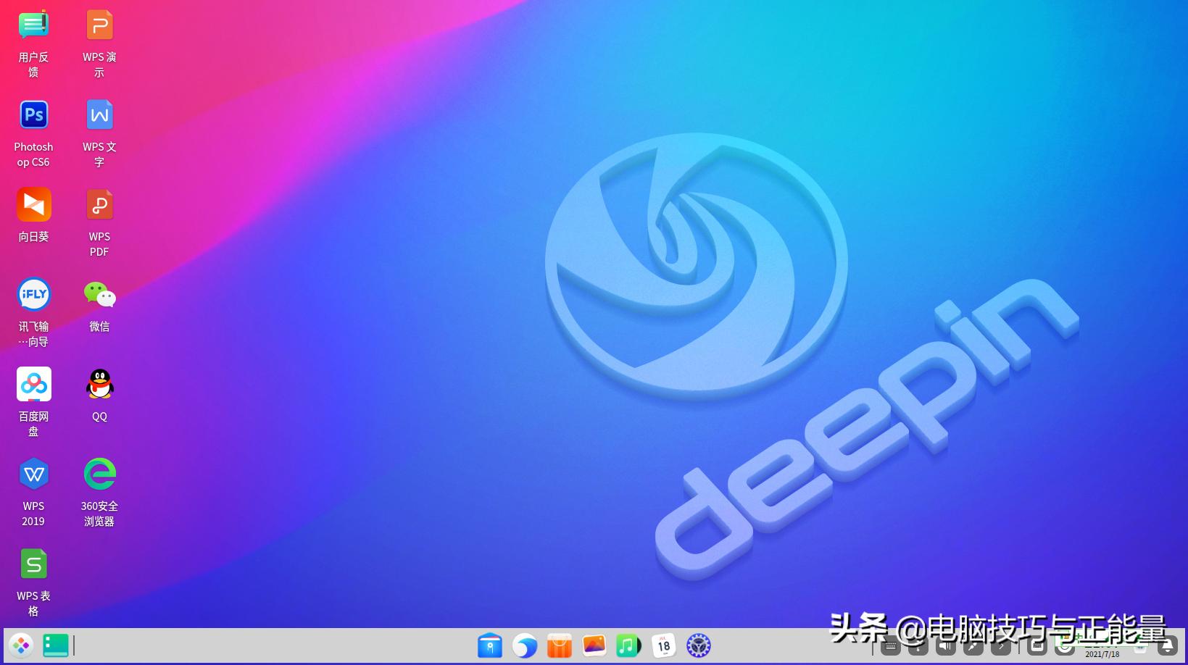Screen dimensions: 1188x665
Task: Open the orange App Store dock icon
Action: (x=560, y=645)
